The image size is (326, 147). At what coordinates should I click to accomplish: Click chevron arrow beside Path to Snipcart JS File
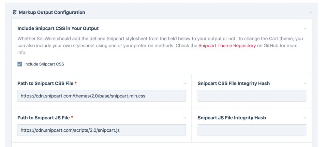[185, 118]
